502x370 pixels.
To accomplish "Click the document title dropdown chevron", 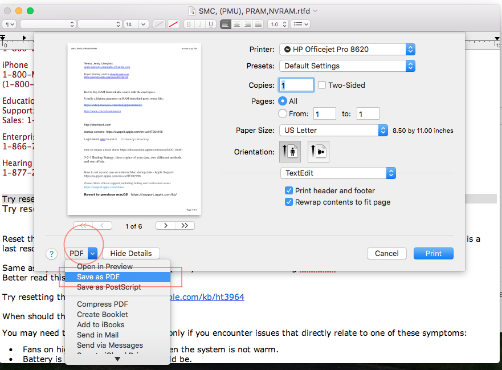I will point(315,11).
